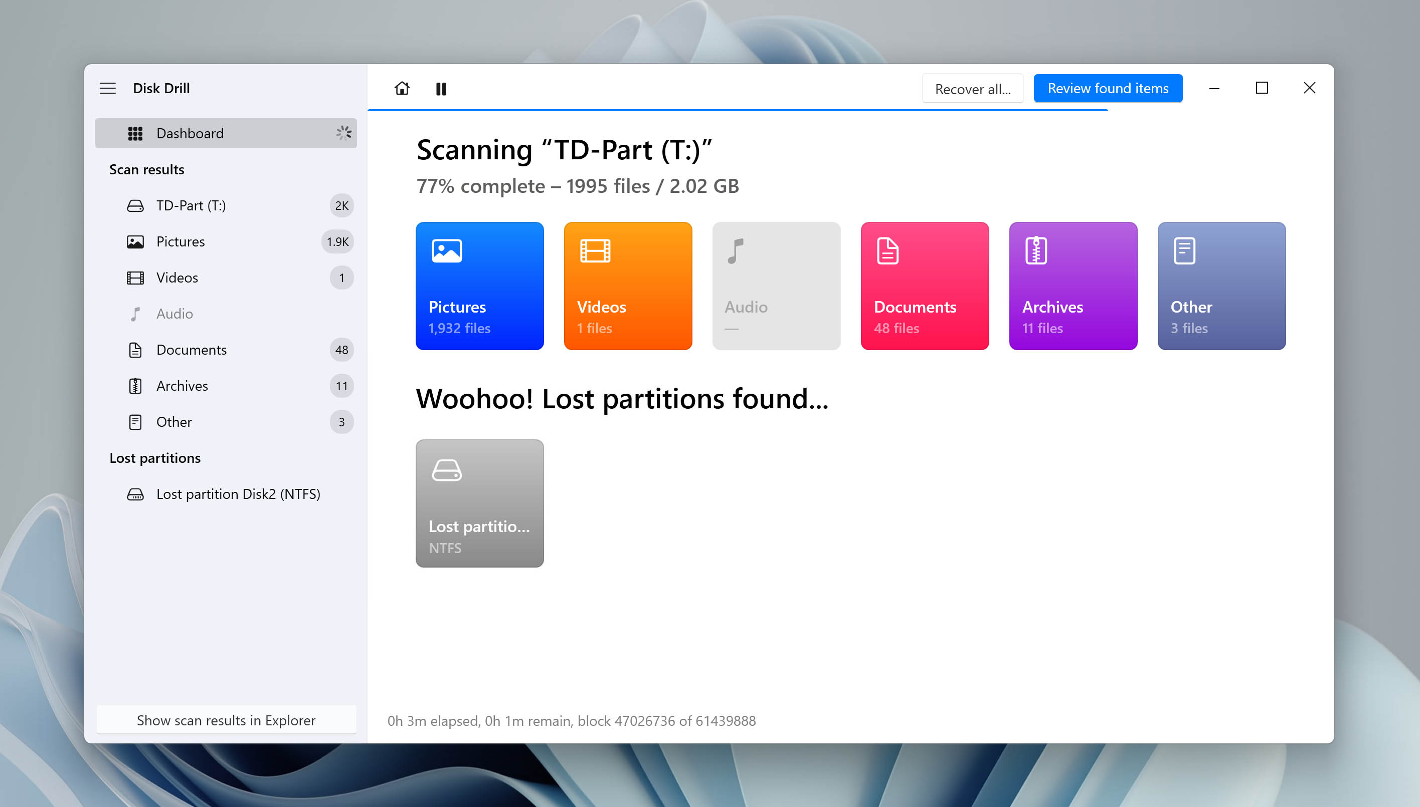Click the image icon on Pictures card

click(447, 250)
